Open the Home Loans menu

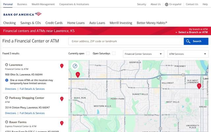(76, 23)
